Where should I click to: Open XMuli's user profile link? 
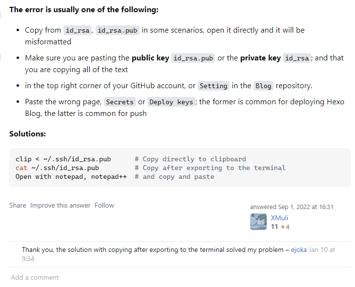pyautogui.click(x=279, y=218)
